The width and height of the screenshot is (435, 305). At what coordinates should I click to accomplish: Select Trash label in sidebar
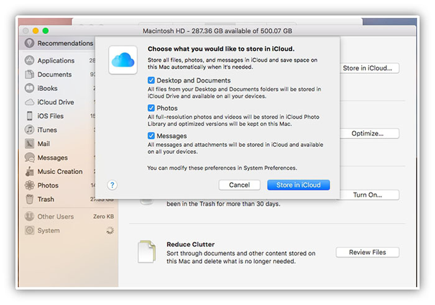[46, 199]
